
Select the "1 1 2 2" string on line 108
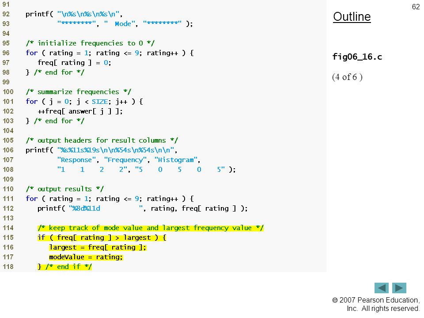pyautogui.click(x=92, y=170)
